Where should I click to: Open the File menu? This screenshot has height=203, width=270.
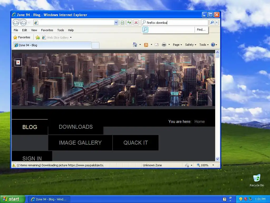(16, 30)
